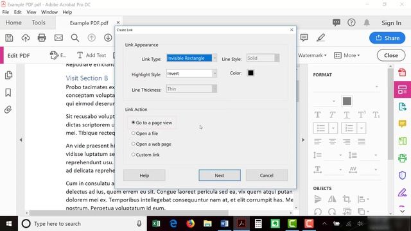The height and width of the screenshot is (231, 411).
Task: Select 'Open a web page' radio button
Action: [x=133, y=144]
